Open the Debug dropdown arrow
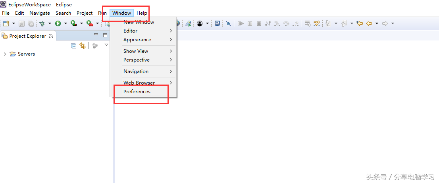 click(50, 23)
